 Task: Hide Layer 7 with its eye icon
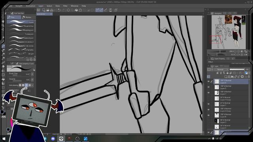(x=208, y=93)
